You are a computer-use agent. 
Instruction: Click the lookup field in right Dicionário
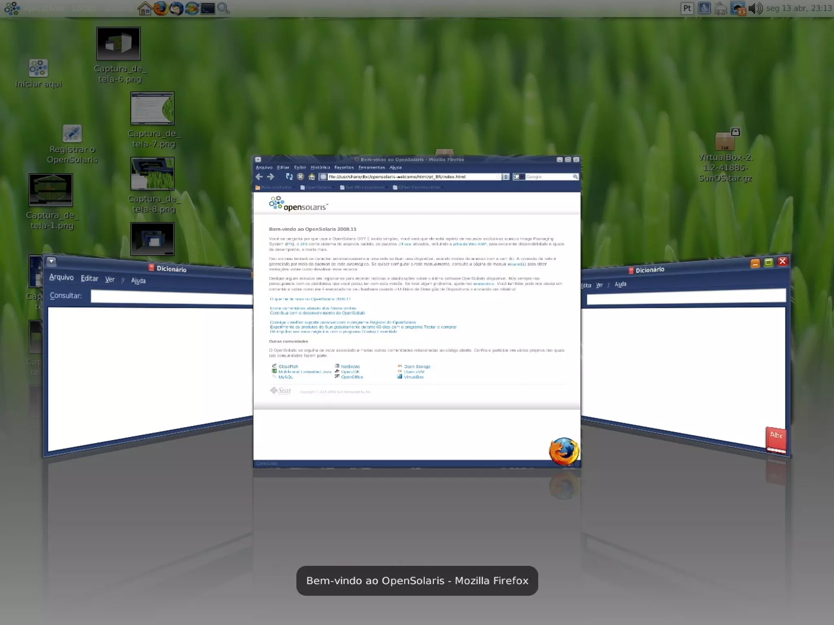[686, 296]
